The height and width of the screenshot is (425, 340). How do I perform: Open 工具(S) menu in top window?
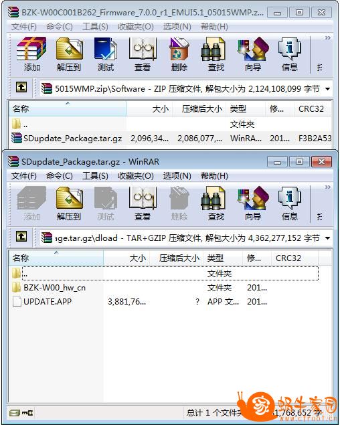tap(95, 27)
